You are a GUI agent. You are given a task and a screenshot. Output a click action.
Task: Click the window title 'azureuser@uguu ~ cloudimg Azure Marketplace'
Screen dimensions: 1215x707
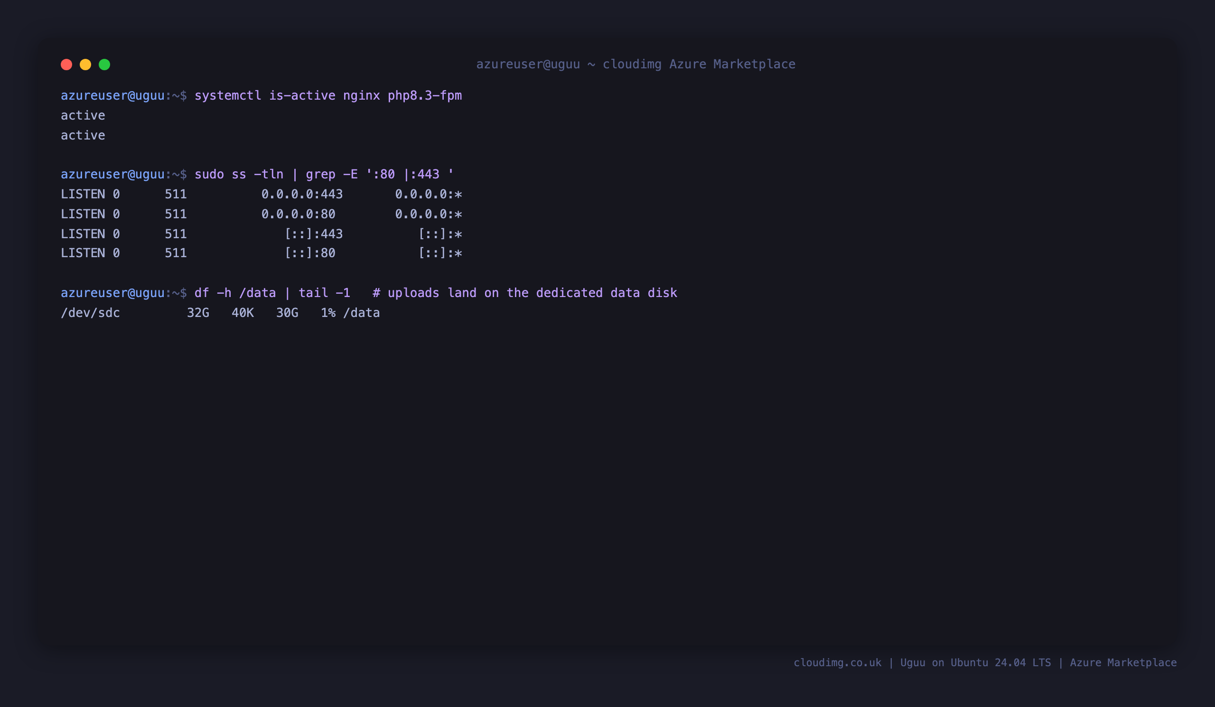pos(636,65)
